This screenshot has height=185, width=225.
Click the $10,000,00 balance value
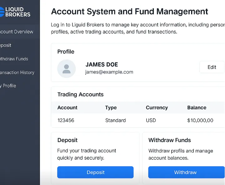[200, 120]
